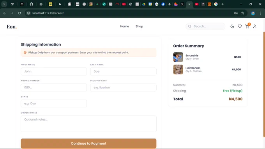
Task: Open the Chrome profile avatar
Action: (253, 13)
